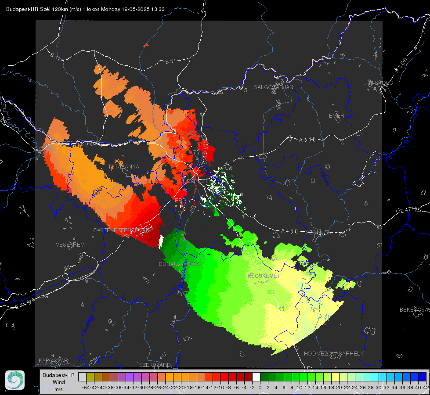This screenshot has height=395, width=430.
Task: Click the HÓDMEZŐVÁSÁRHELY city label
Action: [x=333, y=354]
